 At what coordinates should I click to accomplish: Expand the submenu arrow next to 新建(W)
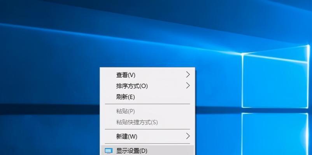(x=188, y=136)
